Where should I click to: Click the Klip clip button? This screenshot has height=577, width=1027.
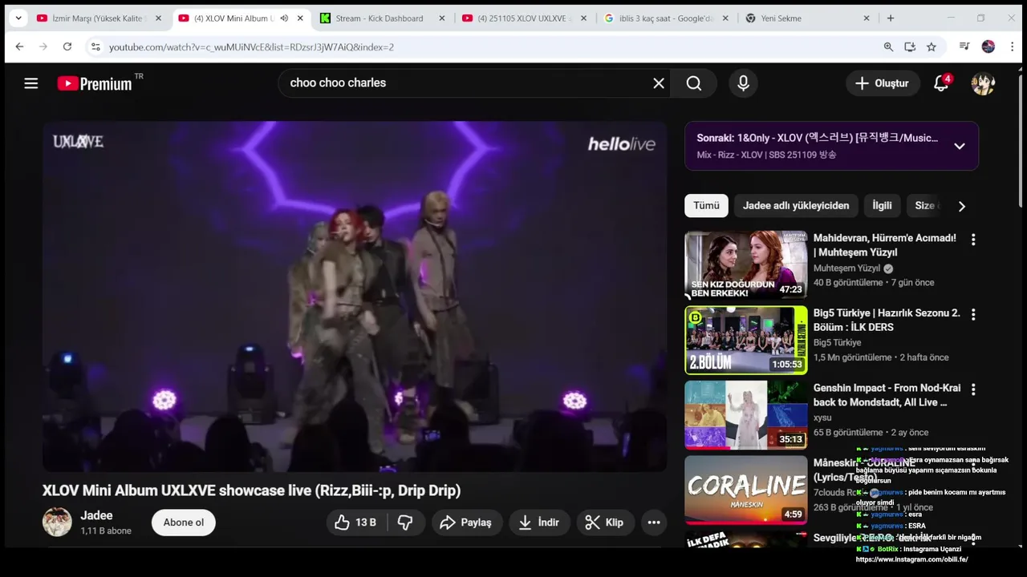(x=605, y=523)
